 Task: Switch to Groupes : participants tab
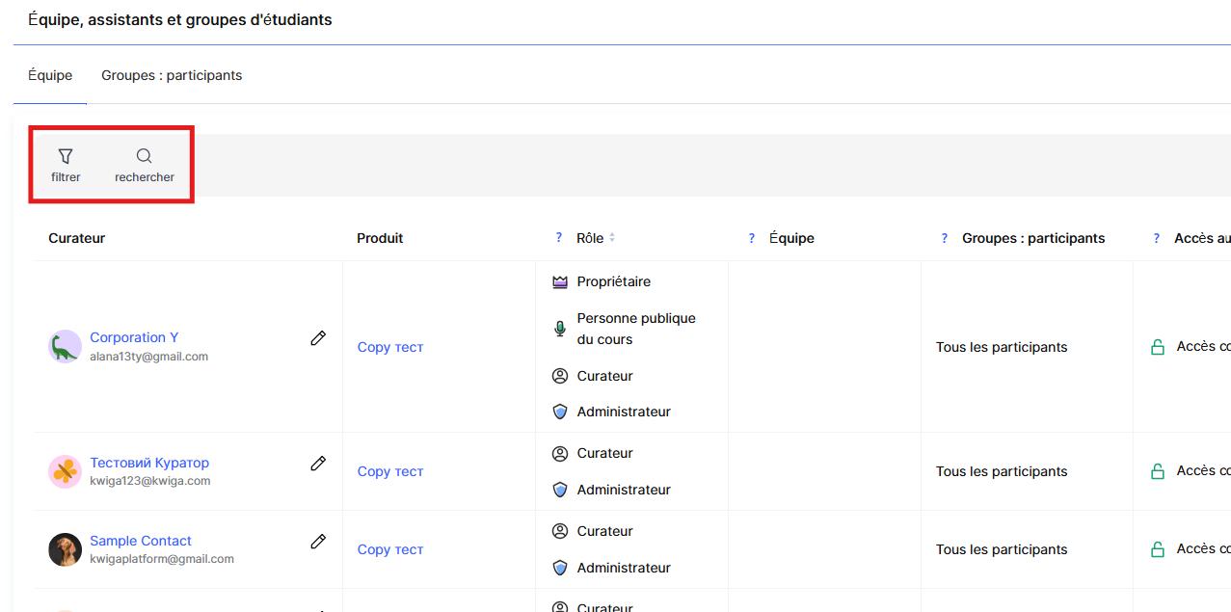(172, 75)
